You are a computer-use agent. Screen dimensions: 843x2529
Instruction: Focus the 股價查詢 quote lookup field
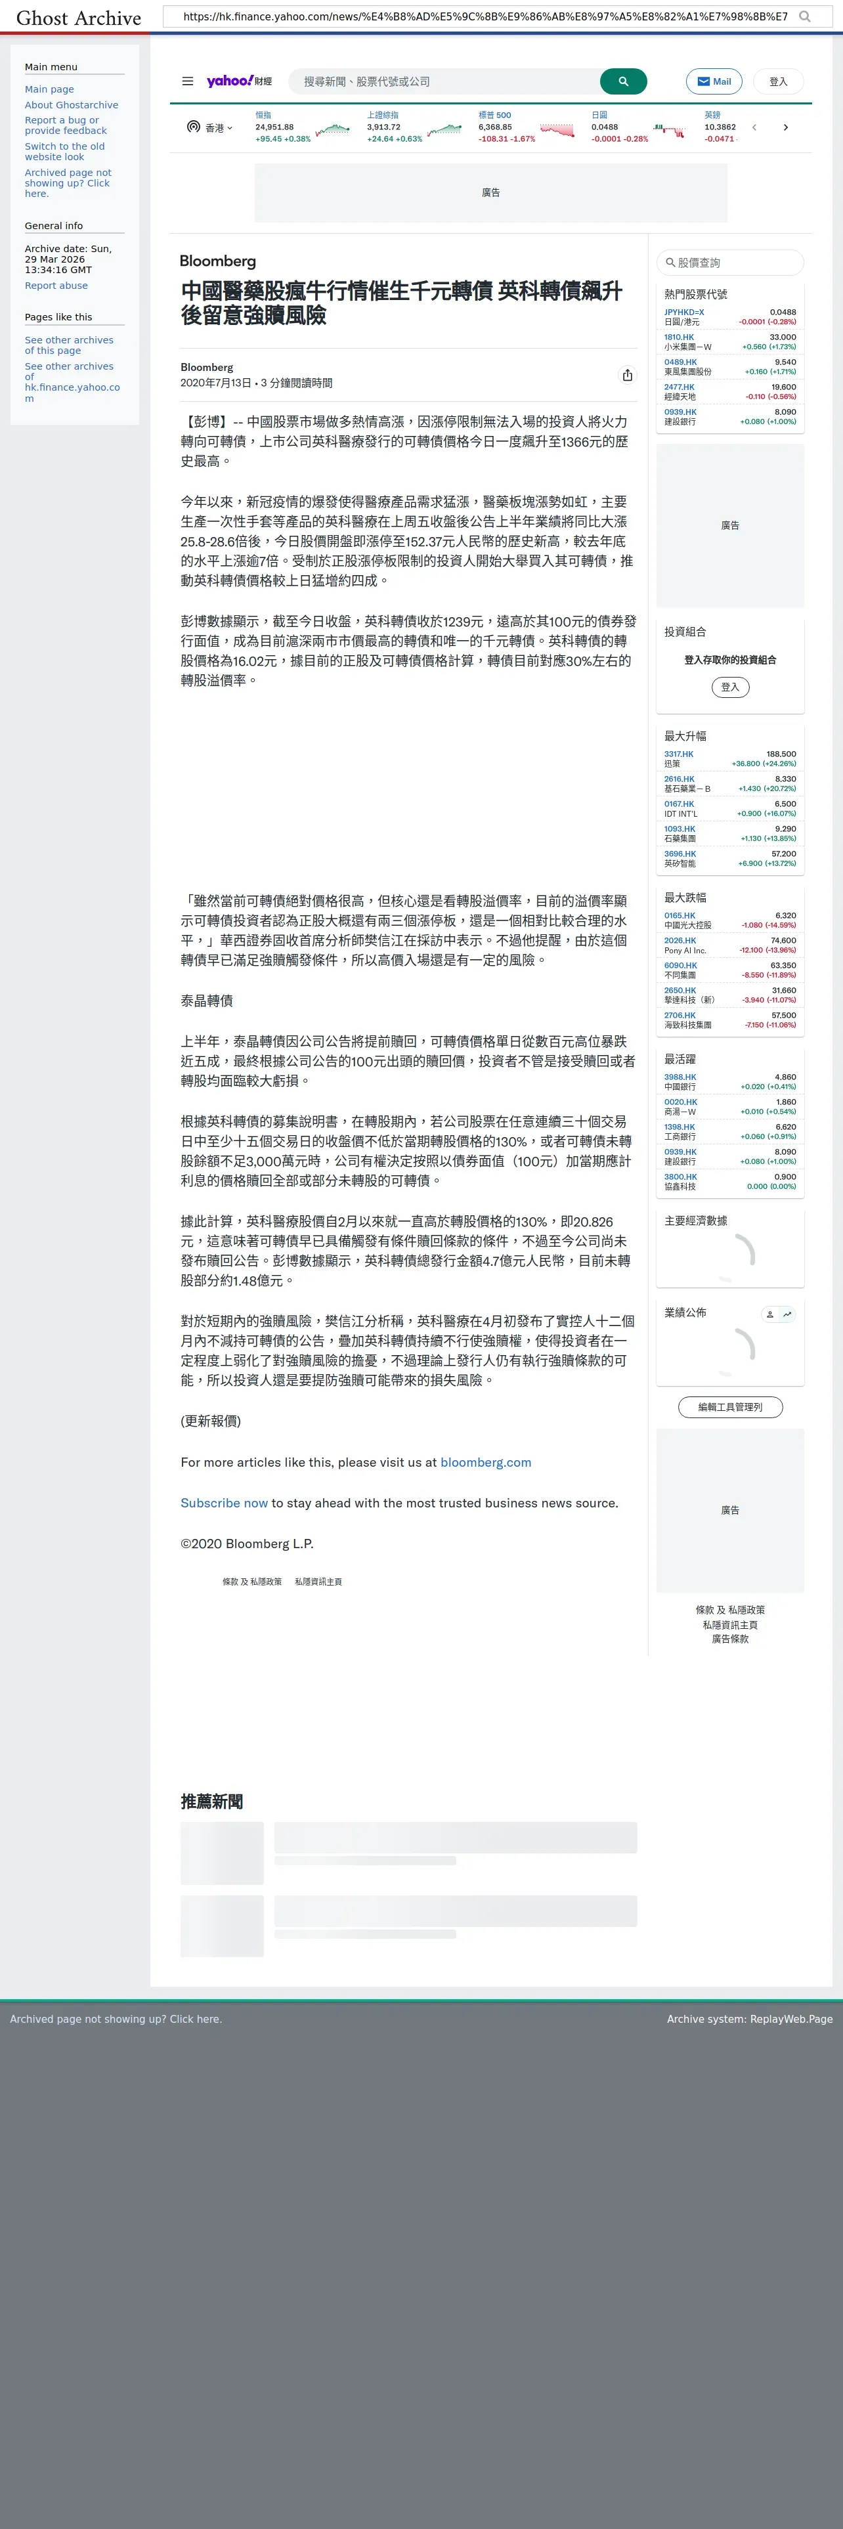click(x=730, y=262)
